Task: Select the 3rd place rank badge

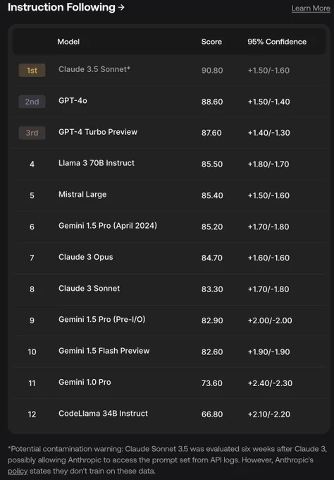Action: pyautogui.click(x=32, y=133)
